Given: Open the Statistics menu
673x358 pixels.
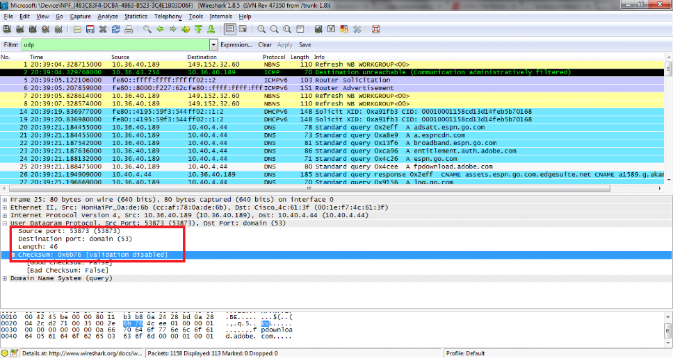Looking at the screenshot, I should (x=136, y=16).
